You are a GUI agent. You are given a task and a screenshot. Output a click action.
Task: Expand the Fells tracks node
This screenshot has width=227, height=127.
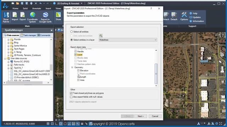pyautogui.click(x=9, y=65)
